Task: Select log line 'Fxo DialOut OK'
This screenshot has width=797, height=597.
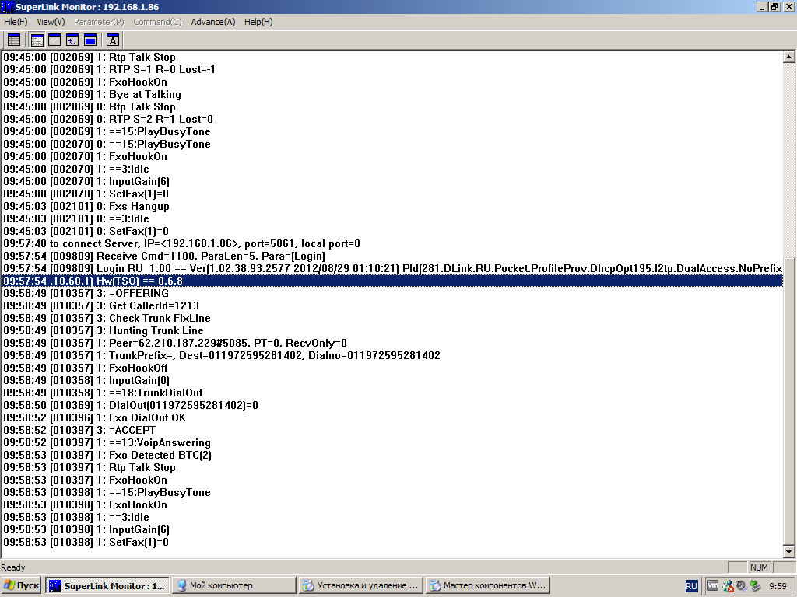Action: click(392, 417)
